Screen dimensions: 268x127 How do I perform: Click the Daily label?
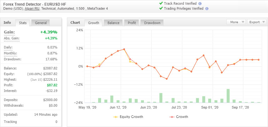click(8, 47)
